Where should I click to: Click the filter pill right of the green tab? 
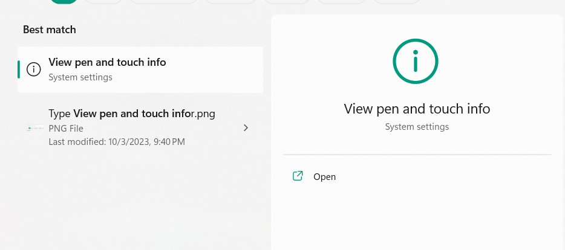pyautogui.click(x=103, y=1)
